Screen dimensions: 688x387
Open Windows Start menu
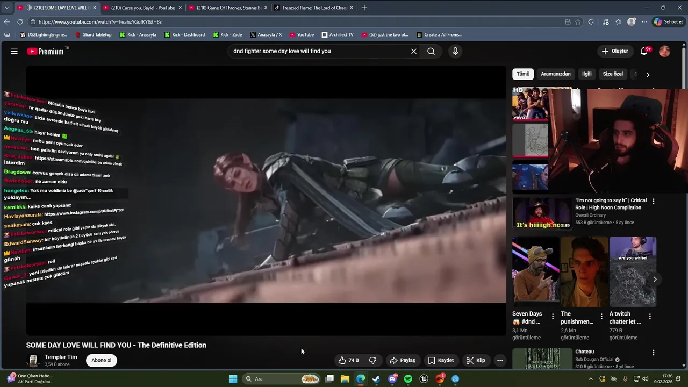click(x=233, y=379)
